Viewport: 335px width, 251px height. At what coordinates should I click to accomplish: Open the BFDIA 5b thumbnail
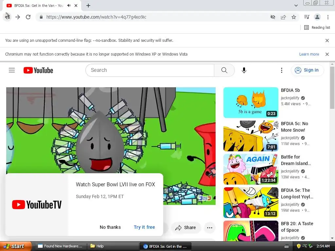(x=251, y=102)
